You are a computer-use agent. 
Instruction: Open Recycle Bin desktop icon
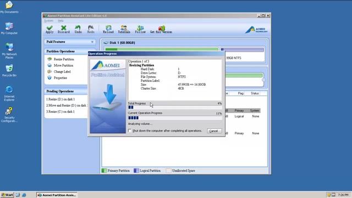(x=9, y=70)
